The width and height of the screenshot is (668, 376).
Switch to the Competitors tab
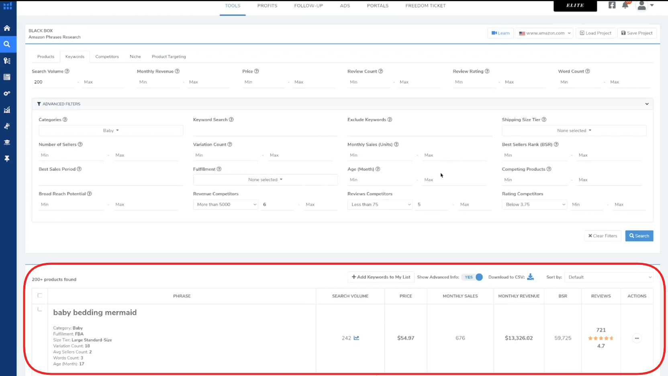point(107,57)
